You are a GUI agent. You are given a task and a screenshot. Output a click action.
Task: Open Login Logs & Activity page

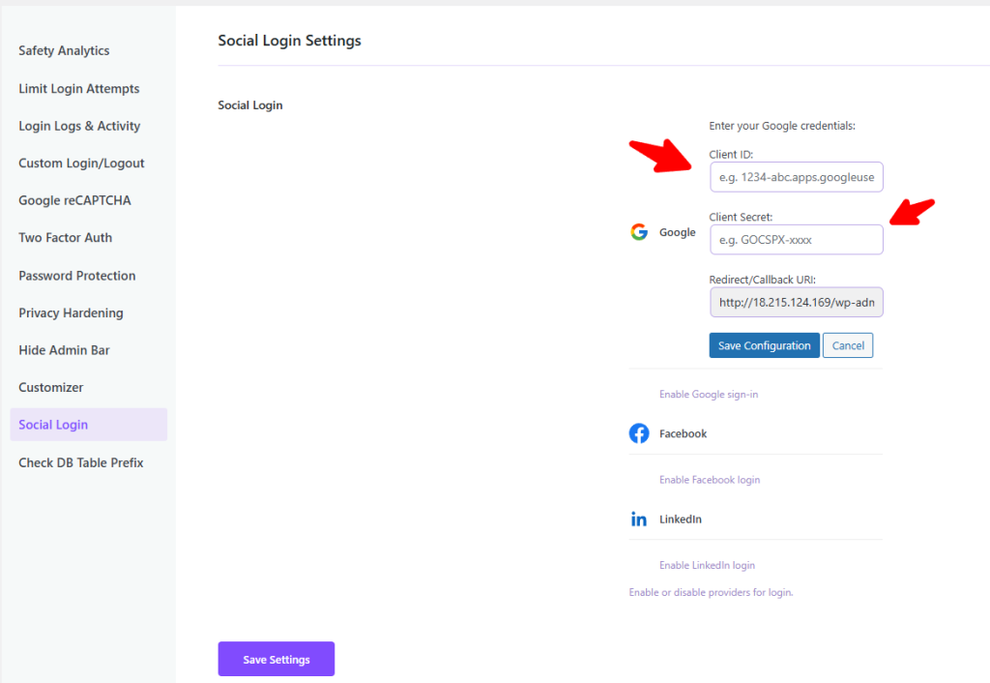click(x=79, y=126)
